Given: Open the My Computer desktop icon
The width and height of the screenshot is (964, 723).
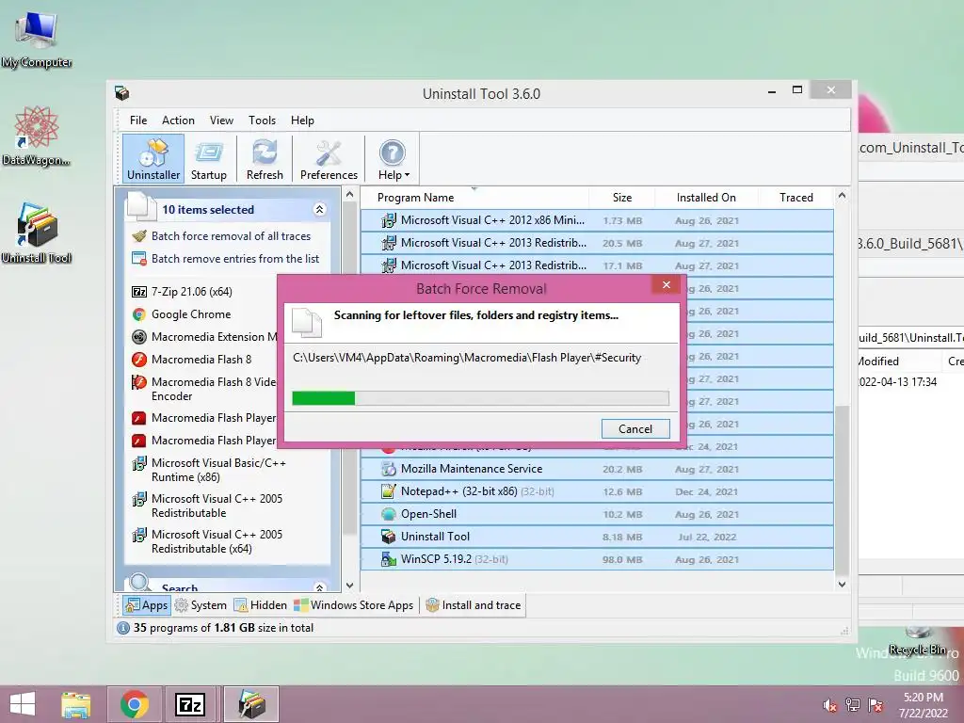Looking at the screenshot, I should (x=37, y=38).
